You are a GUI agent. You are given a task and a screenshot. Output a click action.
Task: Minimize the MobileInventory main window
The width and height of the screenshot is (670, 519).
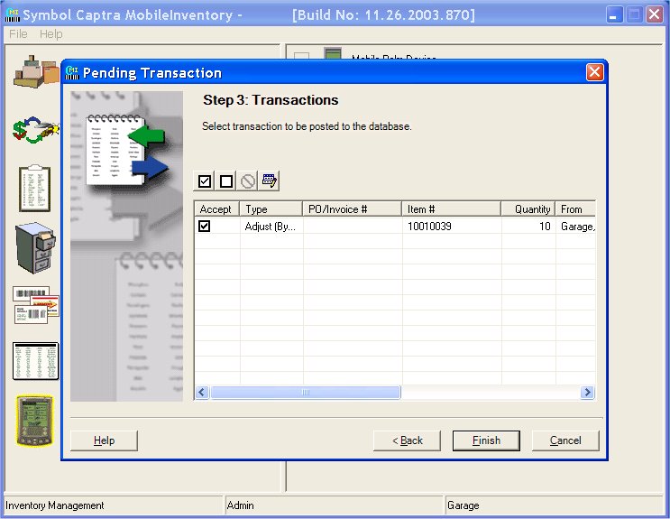pos(614,15)
